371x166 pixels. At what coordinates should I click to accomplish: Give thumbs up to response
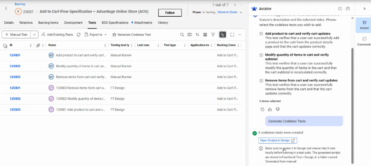point(270,109)
